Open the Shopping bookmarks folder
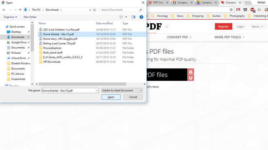Image resolution: width=268 pixels, height=150 pixels. click(196, 16)
